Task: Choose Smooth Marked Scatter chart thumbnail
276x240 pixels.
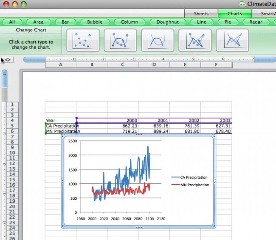Action: tap(120, 40)
